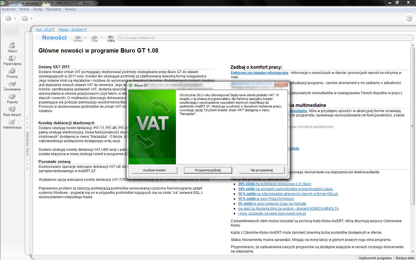Click scrollbar up arrow in news pane
This screenshot has width=416, height=260.
[x=413, y=45]
